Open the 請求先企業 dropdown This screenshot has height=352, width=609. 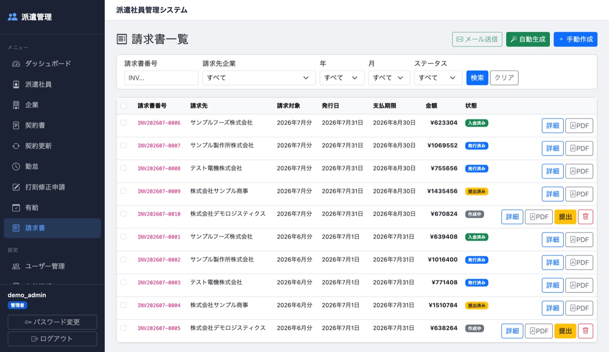[x=259, y=78]
